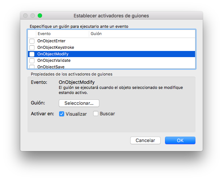This screenshot has height=180, width=223.
Task: Click the green zoom window button
Action: click(40, 16)
